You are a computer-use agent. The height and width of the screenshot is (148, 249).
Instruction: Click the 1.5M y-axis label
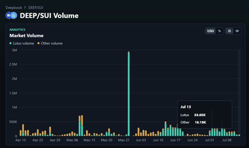13,93
